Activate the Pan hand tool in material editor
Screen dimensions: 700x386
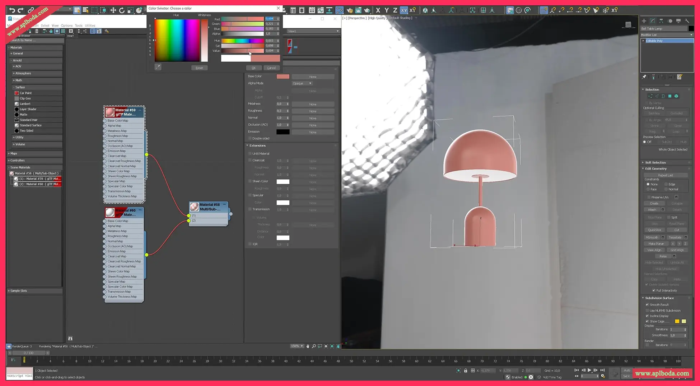click(307, 346)
